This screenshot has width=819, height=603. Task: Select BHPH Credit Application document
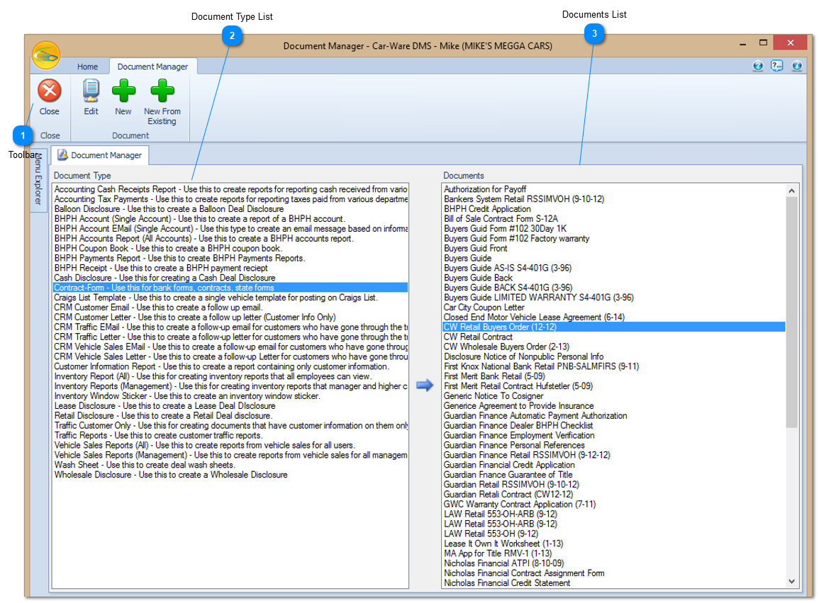point(614,209)
